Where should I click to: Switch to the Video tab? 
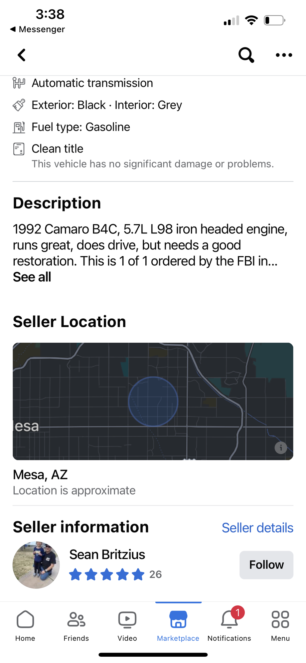pos(127,625)
